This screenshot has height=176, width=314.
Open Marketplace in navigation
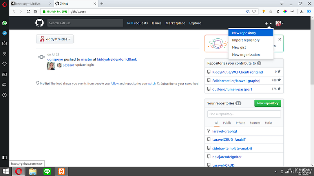(x=175, y=23)
